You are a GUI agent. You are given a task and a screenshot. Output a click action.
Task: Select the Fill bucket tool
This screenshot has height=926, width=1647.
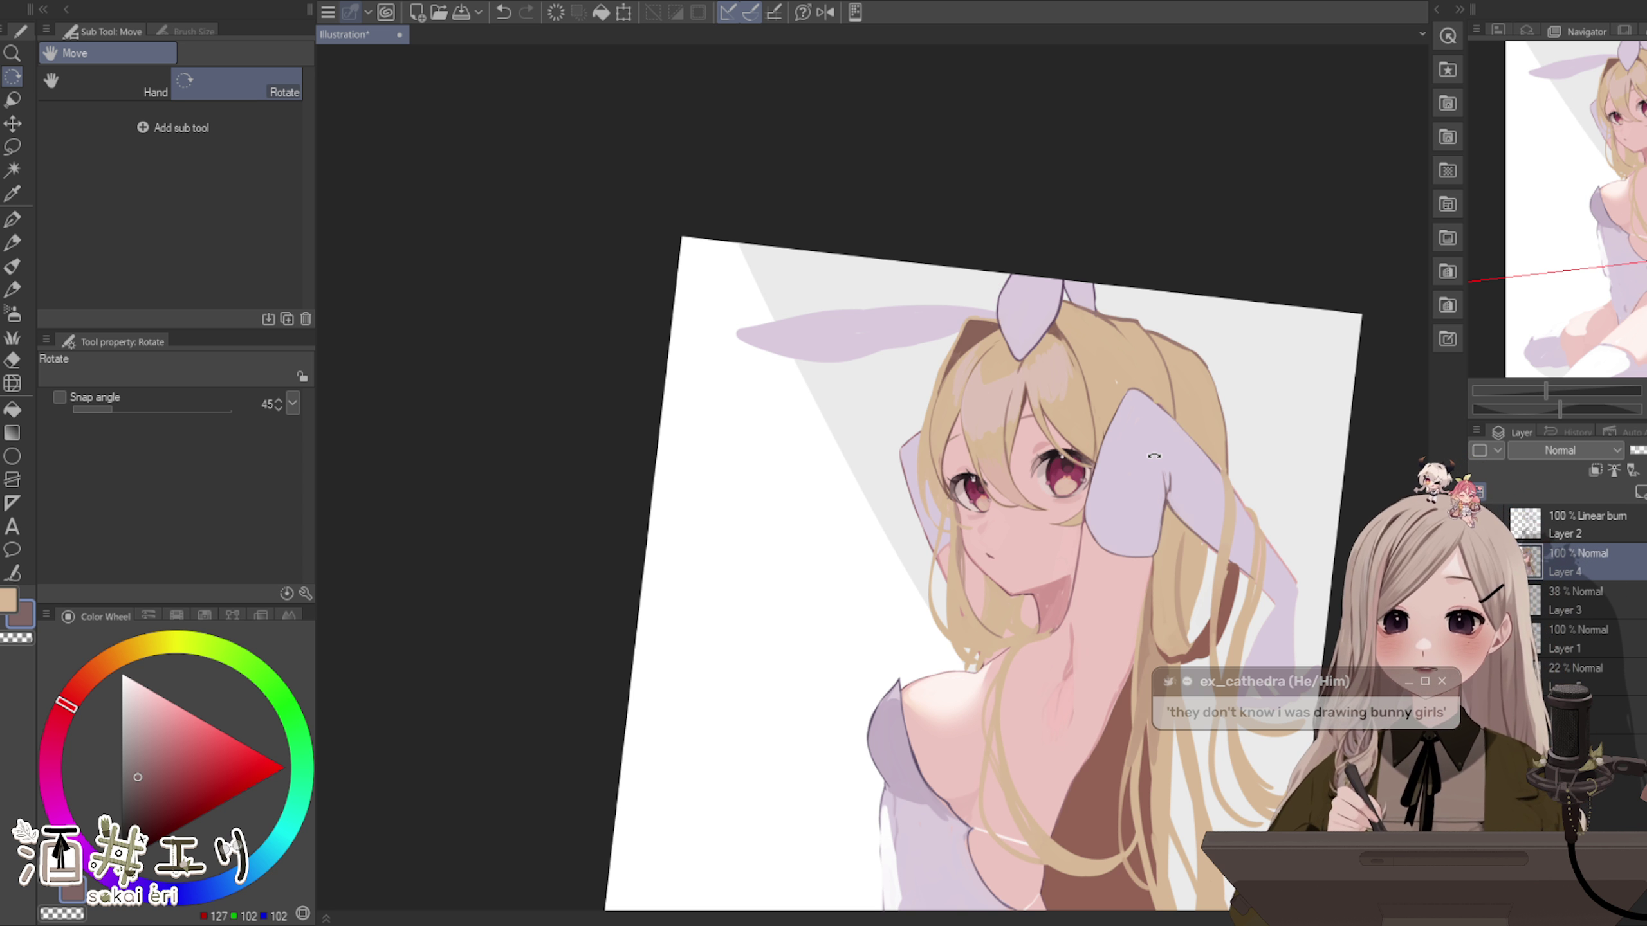[12, 410]
